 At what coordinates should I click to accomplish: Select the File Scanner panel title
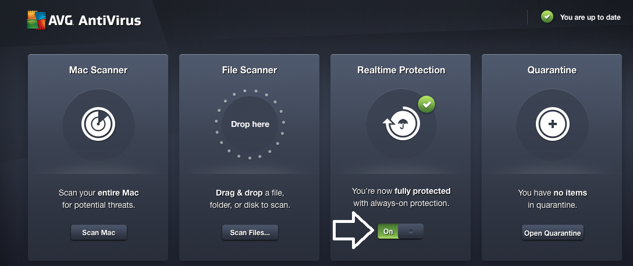250,70
